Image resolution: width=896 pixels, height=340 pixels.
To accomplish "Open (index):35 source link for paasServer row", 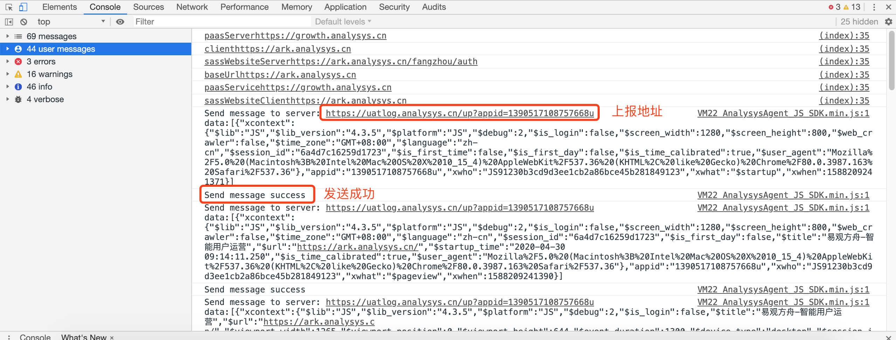I will pyautogui.click(x=844, y=36).
